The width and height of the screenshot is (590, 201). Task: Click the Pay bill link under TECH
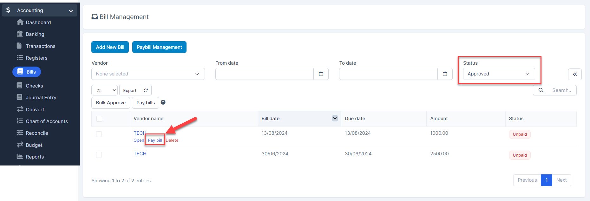coord(155,140)
